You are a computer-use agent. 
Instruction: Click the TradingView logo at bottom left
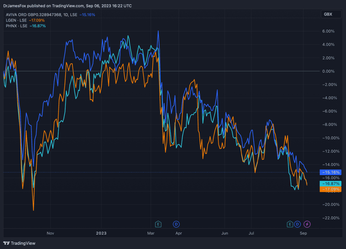pyautogui.click(x=19, y=243)
